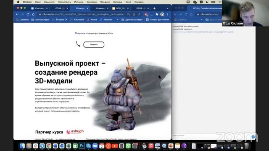Image resolution: width=269 pixels, height=151 pixels.
Task: Click the share icon in the address bar
Action: (x=134, y=14)
